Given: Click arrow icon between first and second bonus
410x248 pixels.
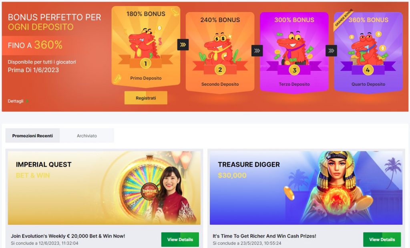Looking at the screenshot, I should point(183,45).
